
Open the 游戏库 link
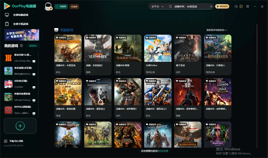coord(33,46)
